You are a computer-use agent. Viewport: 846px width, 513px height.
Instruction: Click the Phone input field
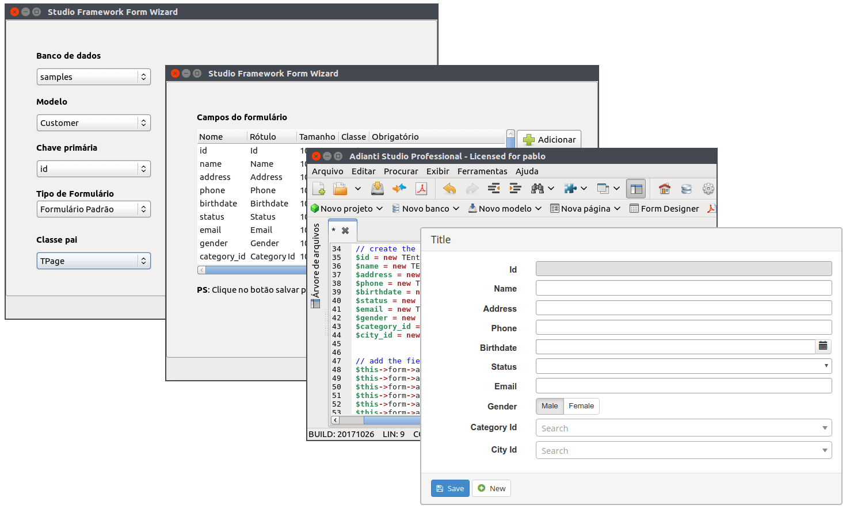684,327
